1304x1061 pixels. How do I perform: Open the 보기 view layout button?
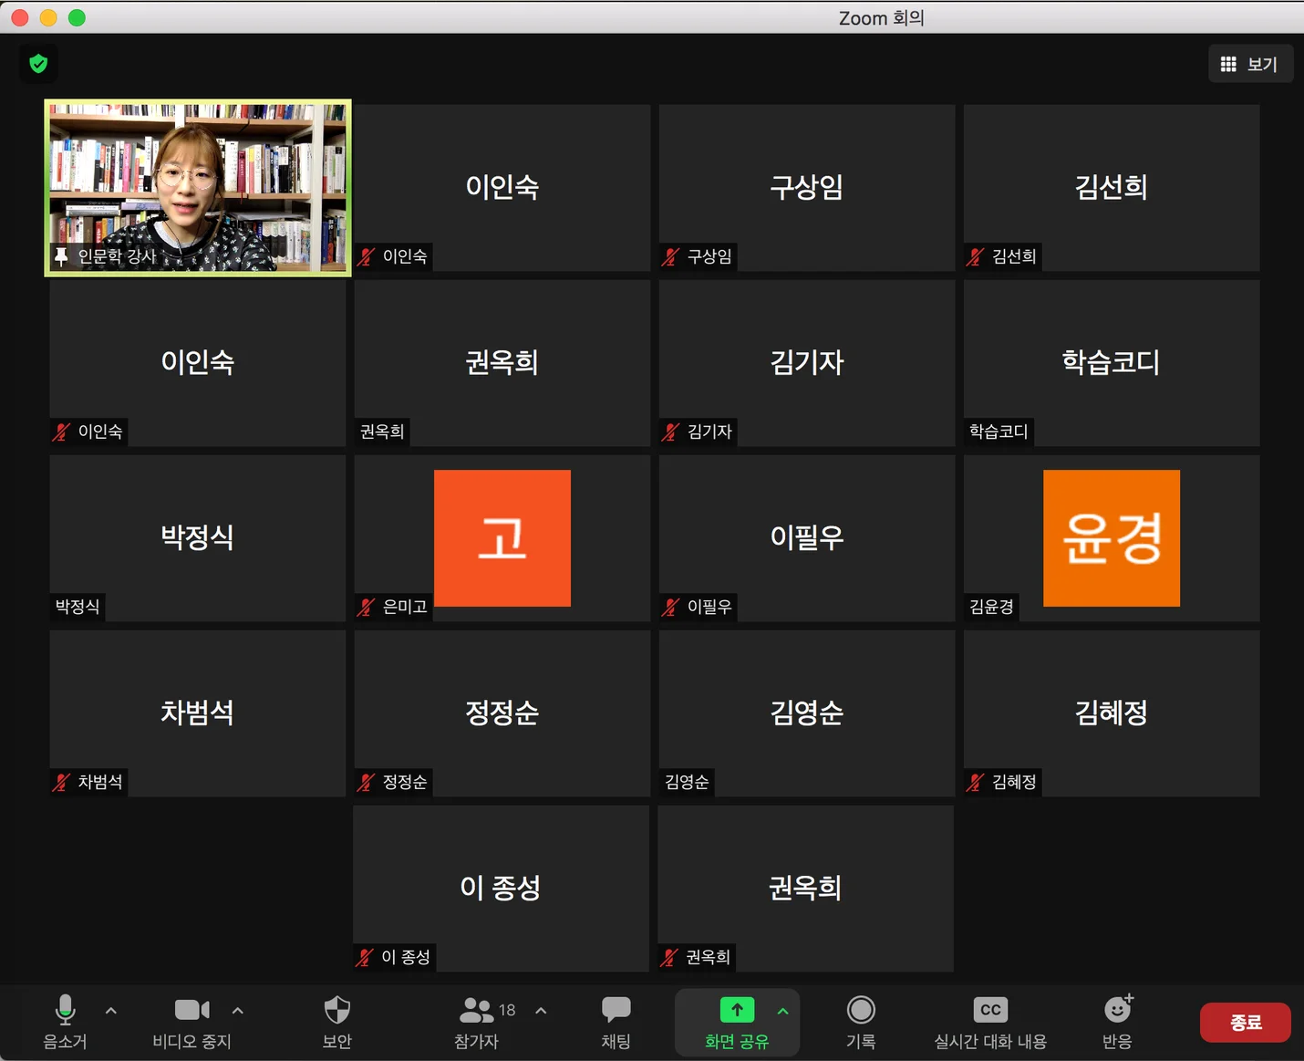(1250, 64)
